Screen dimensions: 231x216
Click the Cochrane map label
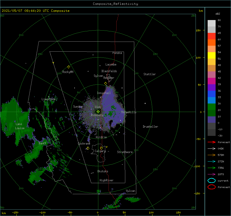(x=84, y=144)
